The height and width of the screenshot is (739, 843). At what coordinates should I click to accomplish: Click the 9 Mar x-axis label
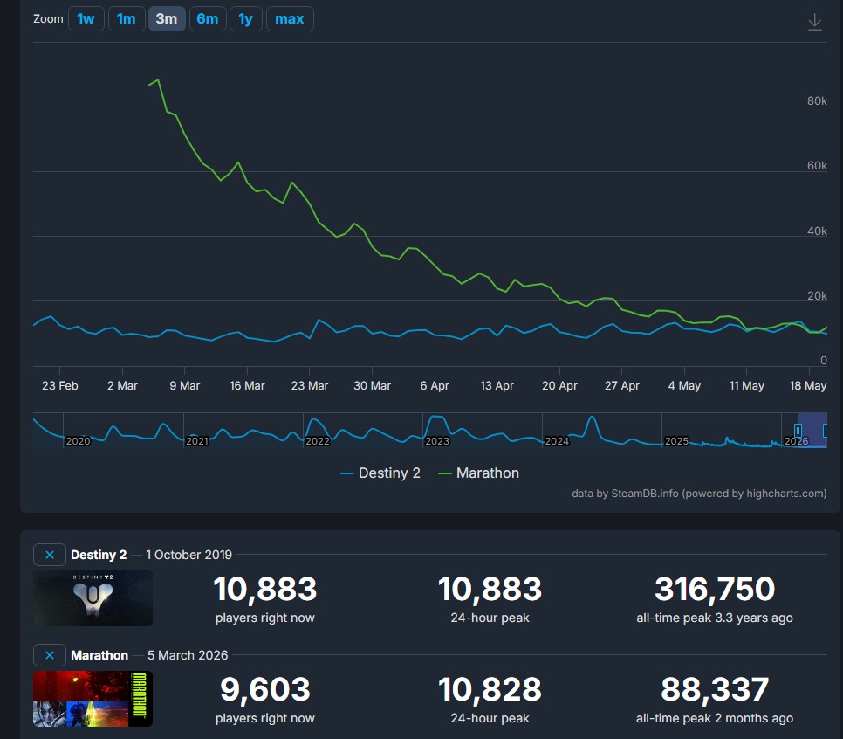click(x=185, y=386)
